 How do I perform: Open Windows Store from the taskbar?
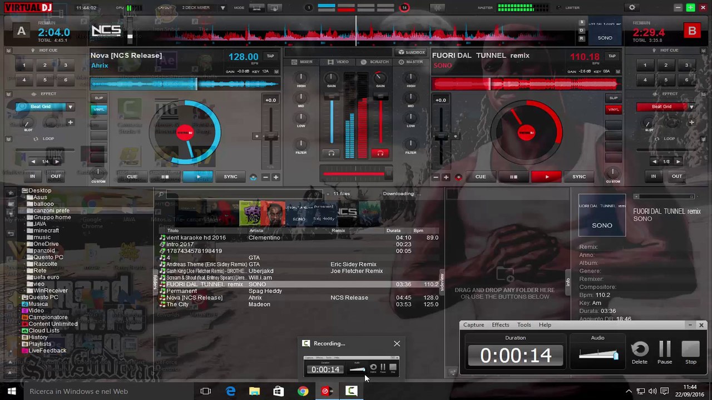[x=279, y=391]
